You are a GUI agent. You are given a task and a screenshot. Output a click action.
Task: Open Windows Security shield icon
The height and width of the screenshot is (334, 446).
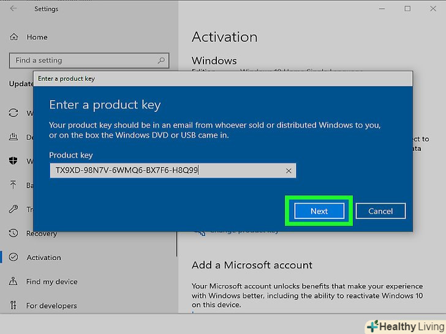point(13,161)
